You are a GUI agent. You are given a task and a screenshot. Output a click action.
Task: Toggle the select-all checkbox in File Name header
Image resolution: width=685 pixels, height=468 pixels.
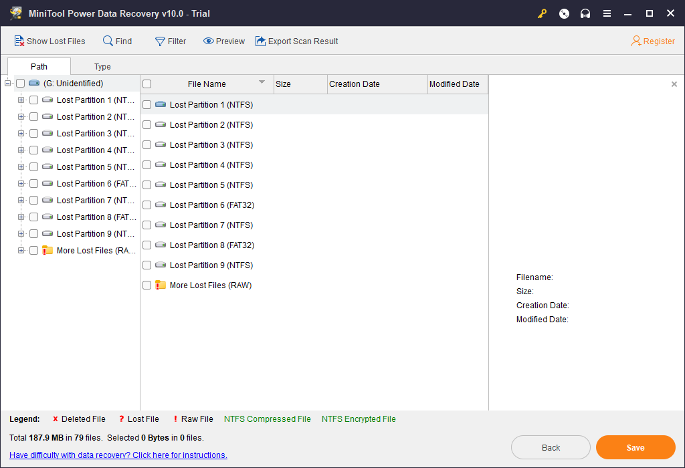[x=147, y=84]
